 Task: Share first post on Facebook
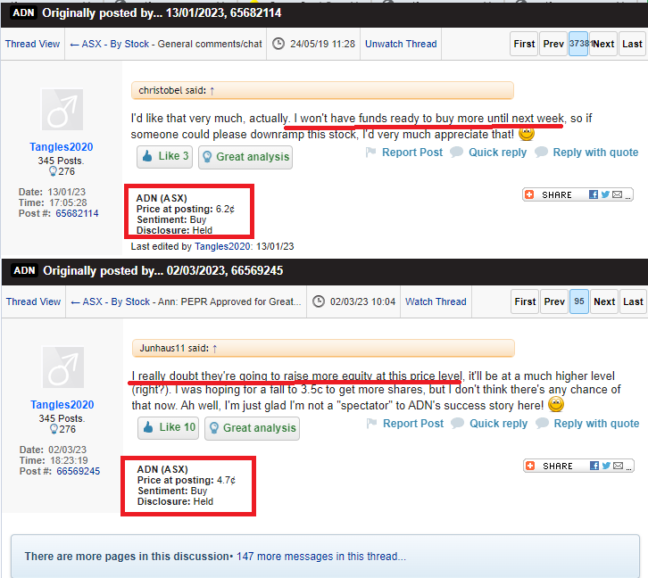[x=594, y=194]
